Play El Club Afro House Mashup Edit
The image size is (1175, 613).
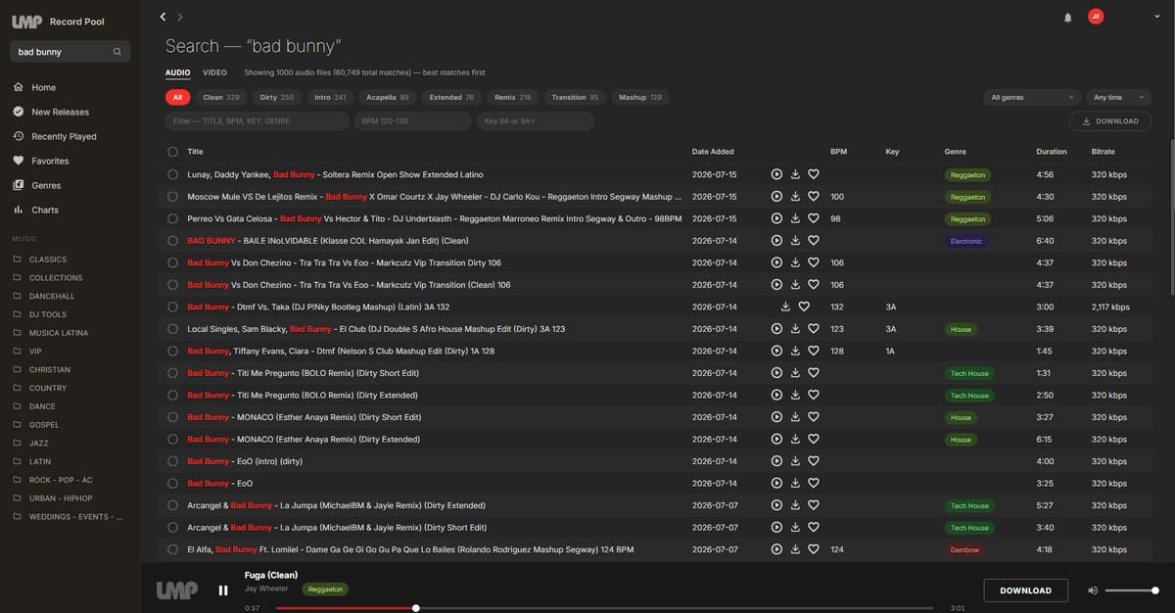[776, 329]
